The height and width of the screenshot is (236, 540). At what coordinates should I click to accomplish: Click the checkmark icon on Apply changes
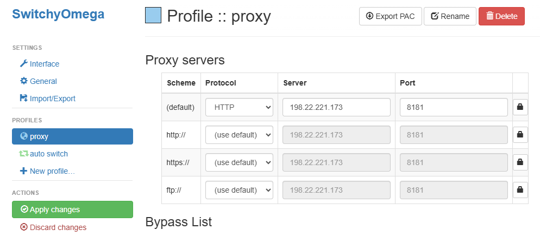click(x=24, y=209)
